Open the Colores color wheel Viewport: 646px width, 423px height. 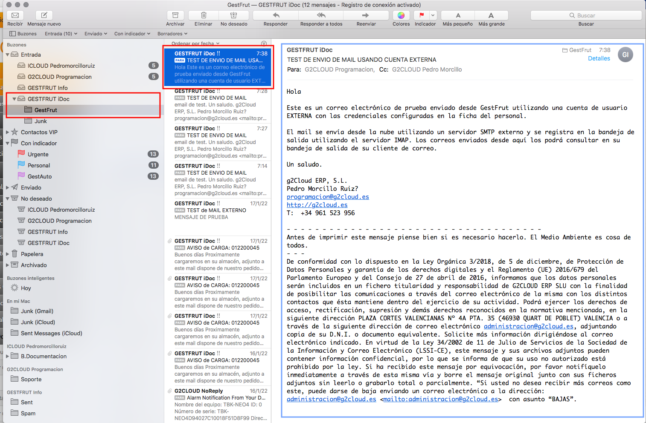(x=401, y=15)
